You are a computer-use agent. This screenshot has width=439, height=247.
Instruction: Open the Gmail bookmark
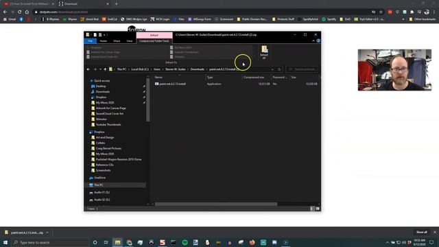[x=10, y=19]
